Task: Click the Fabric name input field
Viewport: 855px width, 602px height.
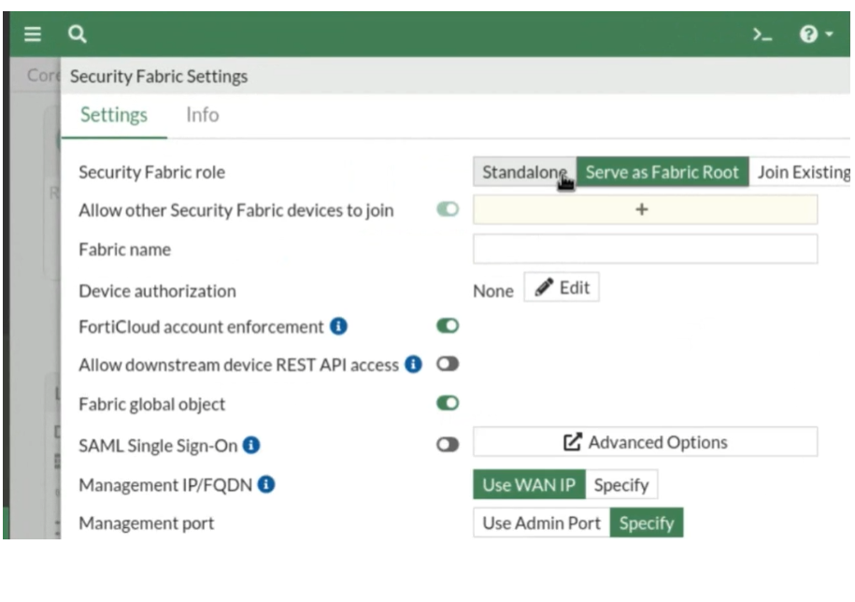Action: (x=645, y=250)
